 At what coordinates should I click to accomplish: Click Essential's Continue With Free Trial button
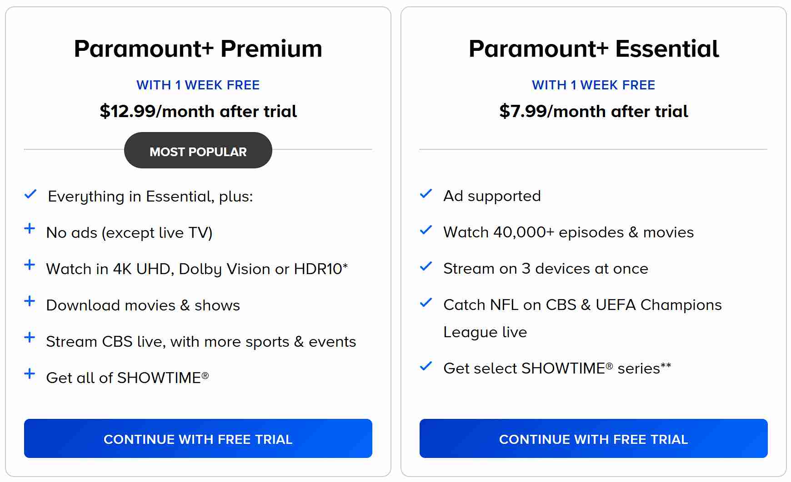click(x=593, y=438)
